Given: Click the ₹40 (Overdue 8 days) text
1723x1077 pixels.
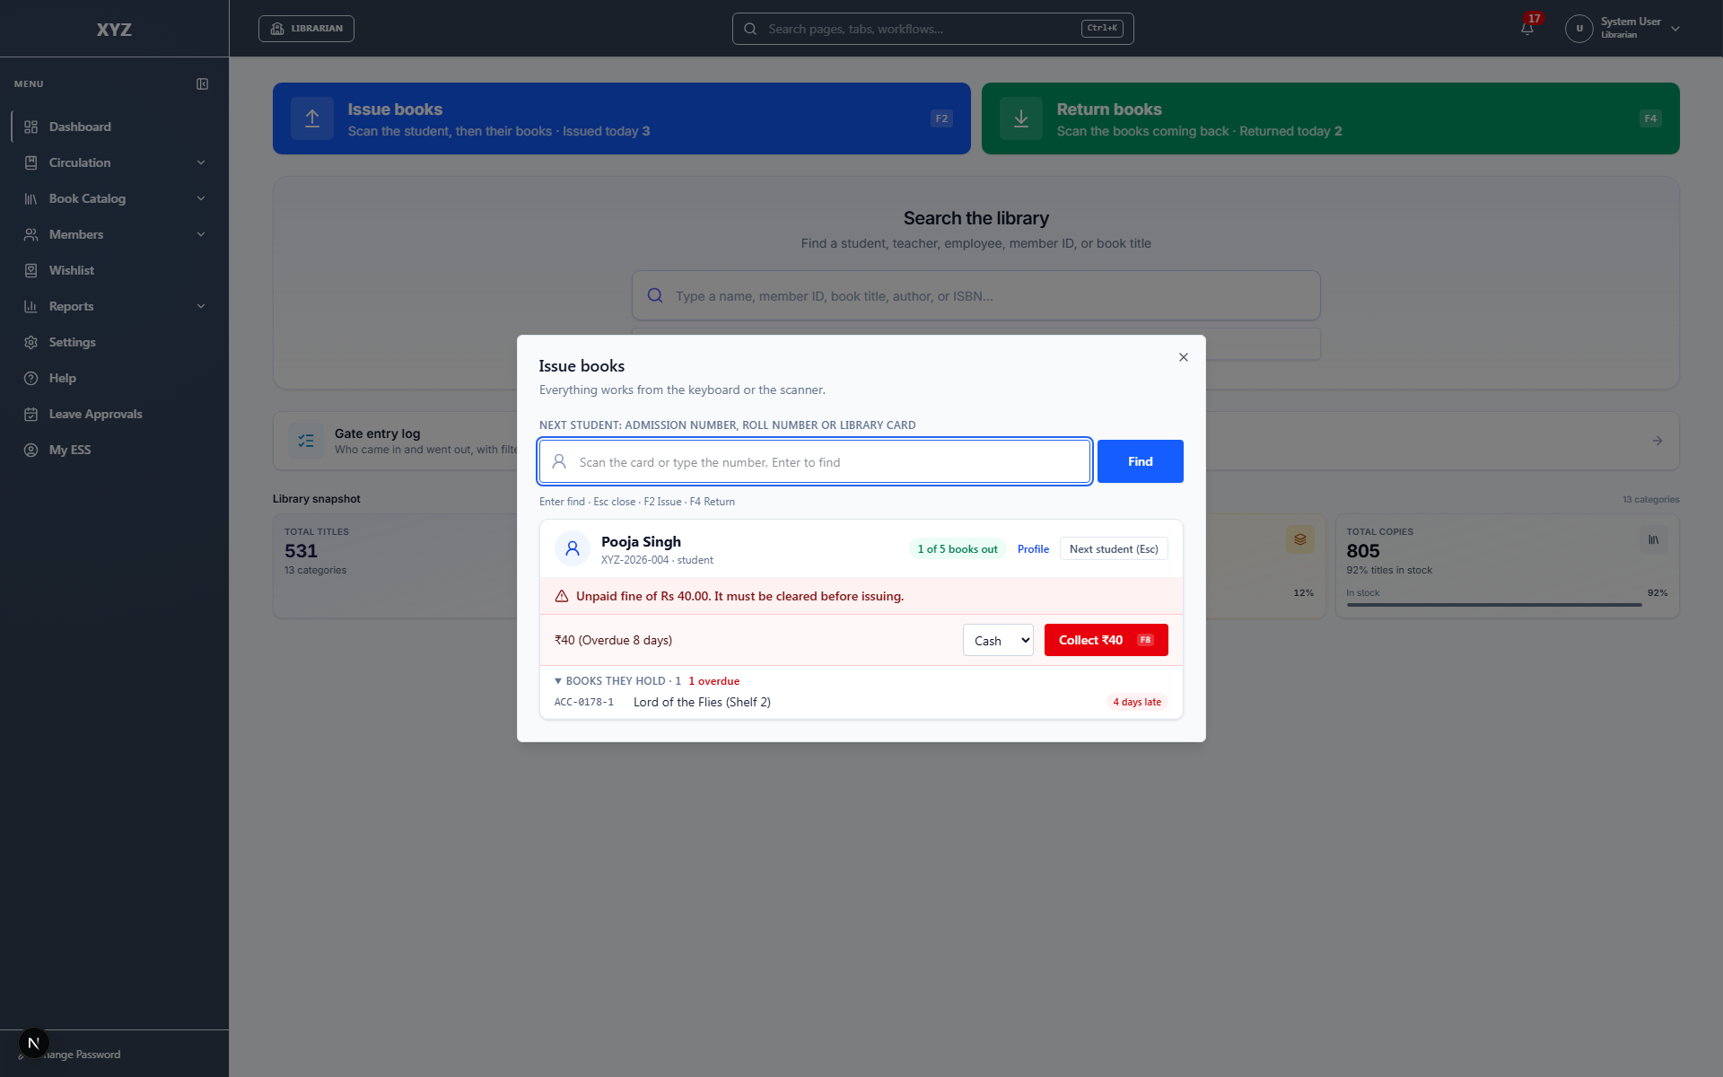Looking at the screenshot, I should [613, 640].
